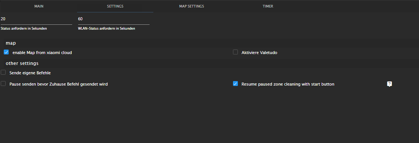
Task: Open the MAP SETTINGS tab
Action: pyautogui.click(x=191, y=6)
